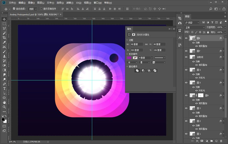Screen dimensions: 228x144
Task: Open the 正常 blend mode dropdown
Action: click(x=195, y=27)
